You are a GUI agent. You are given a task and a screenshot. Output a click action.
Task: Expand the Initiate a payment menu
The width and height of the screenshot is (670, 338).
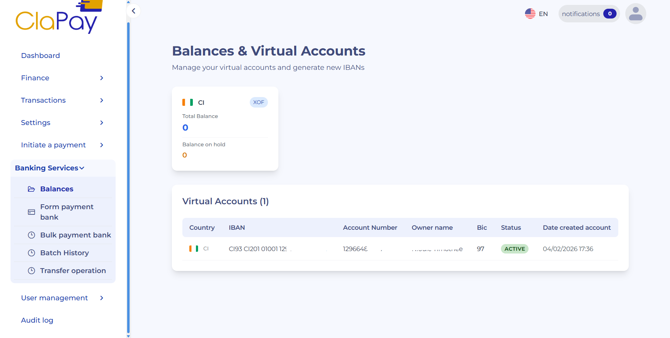[x=102, y=145]
